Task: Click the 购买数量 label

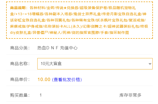Action: point(20,95)
